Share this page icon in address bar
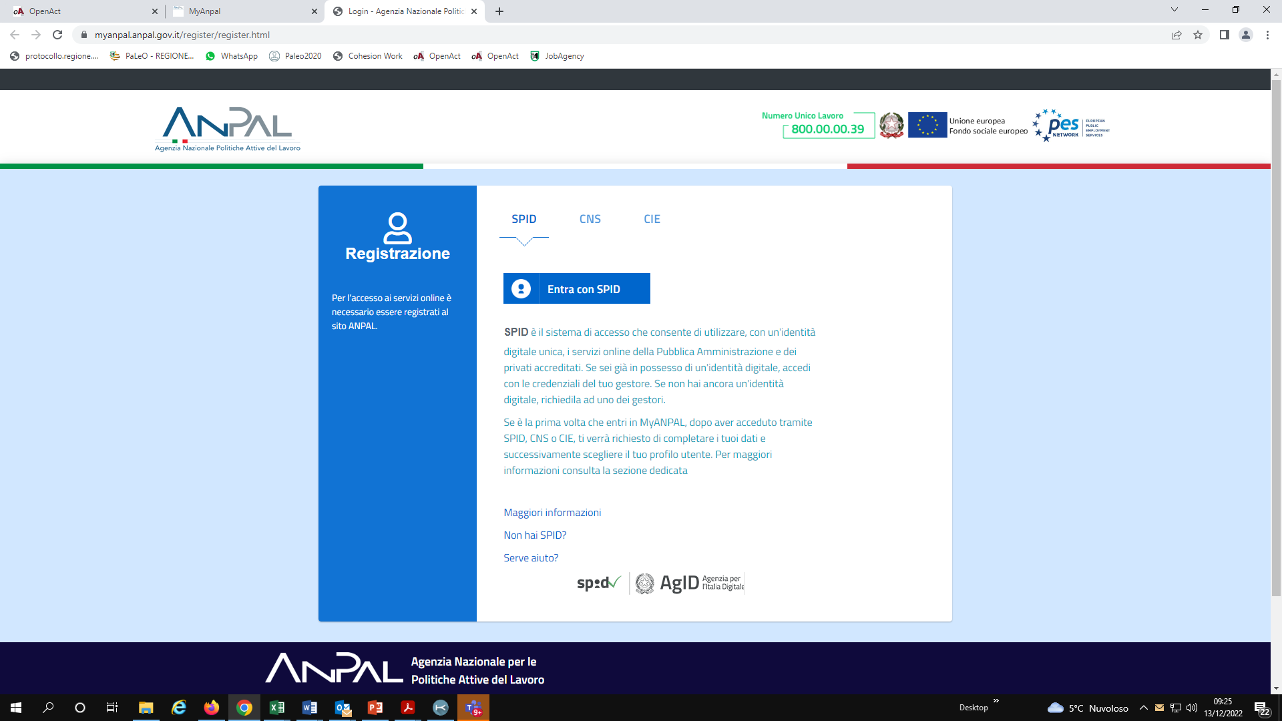Viewport: 1282px width, 721px height. (1177, 35)
